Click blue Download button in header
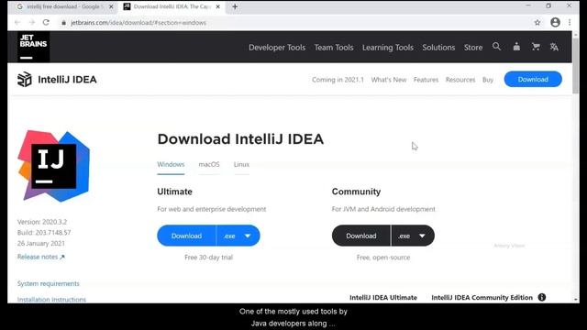This screenshot has height=330, width=587. (533, 80)
